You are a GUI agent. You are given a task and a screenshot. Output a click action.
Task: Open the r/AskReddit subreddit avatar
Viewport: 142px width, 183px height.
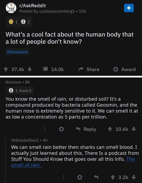coord(11,8)
